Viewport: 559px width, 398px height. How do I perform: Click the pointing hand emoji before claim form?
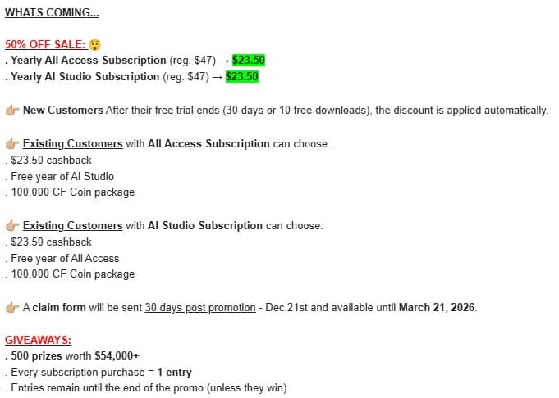(x=12, y=308)
